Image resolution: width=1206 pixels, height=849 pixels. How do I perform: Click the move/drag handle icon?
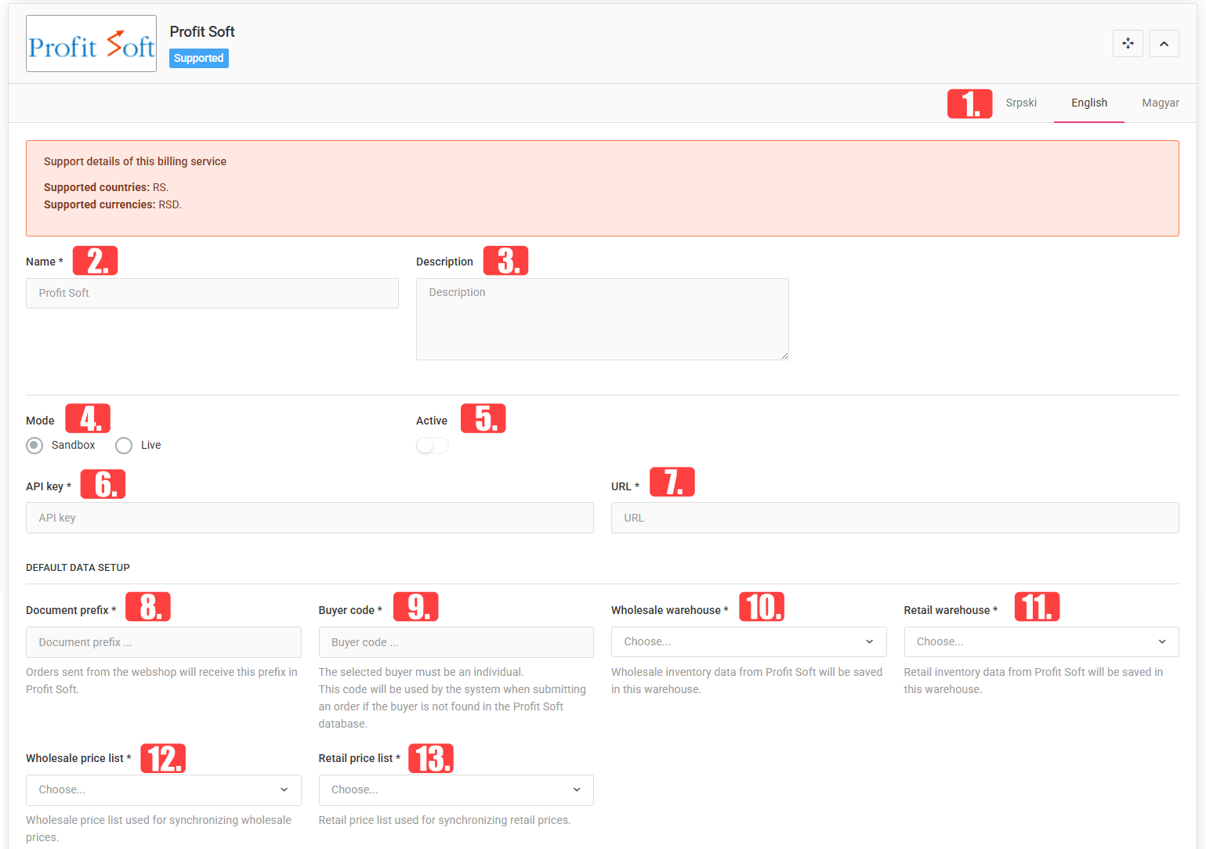point(1128,44)
